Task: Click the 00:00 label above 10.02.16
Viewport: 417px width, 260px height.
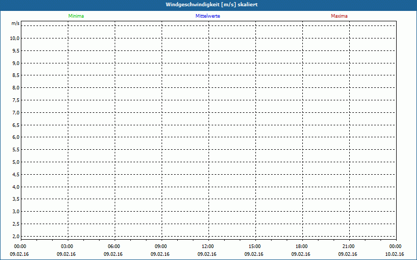Action: point(395,246)
